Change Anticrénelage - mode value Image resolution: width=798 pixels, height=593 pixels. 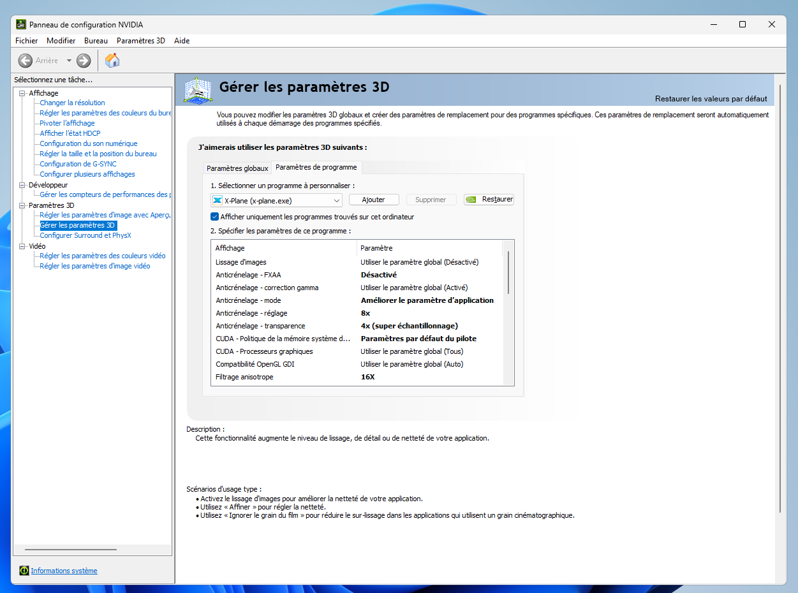coord(427,300)
